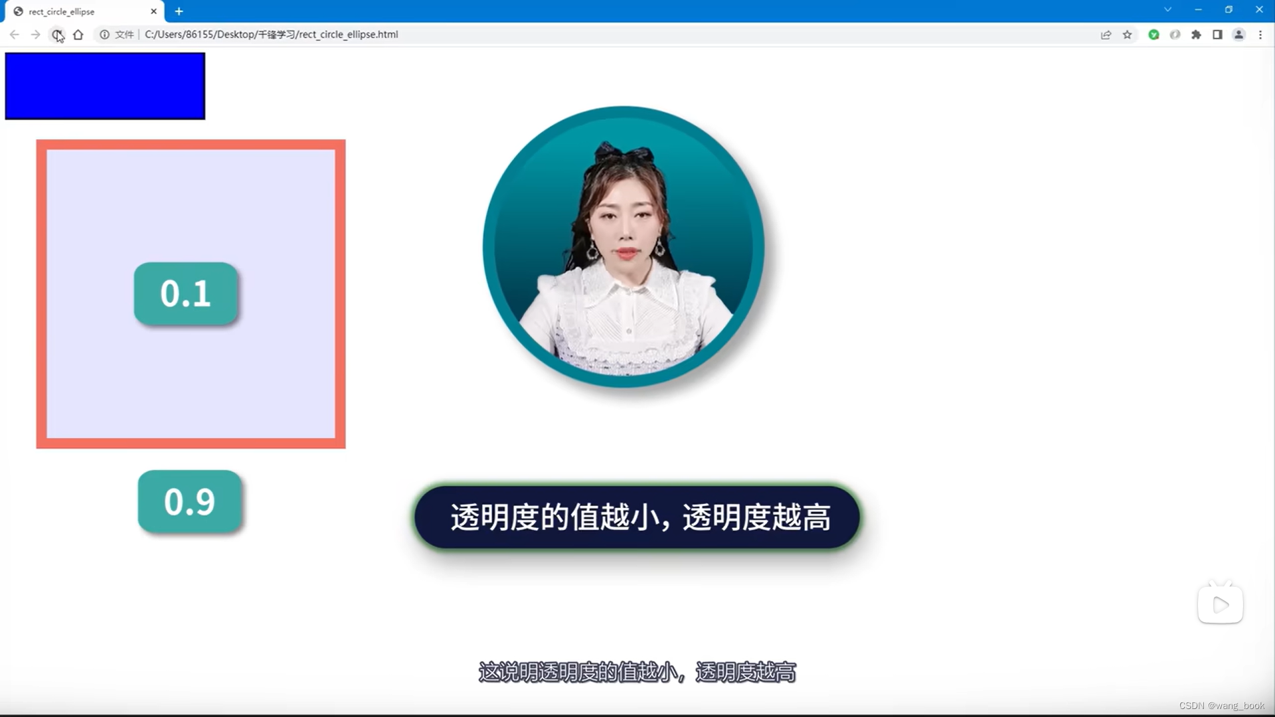This screenshot has height=717, width=1275.
Task: Go back using the back arrow
Action: point(14,35)
